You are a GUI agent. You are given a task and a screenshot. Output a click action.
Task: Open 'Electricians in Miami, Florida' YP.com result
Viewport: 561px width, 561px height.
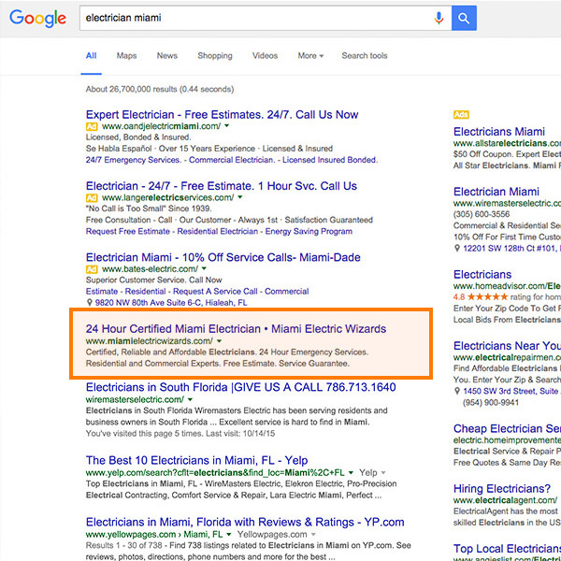pos(245,522)
